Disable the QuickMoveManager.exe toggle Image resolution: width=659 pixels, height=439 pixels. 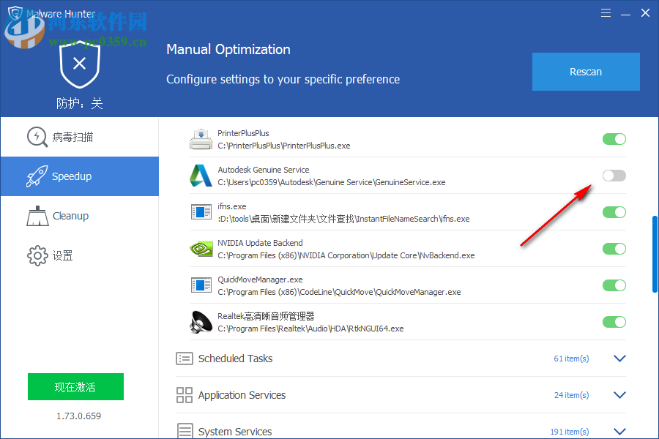click(614, 285)
